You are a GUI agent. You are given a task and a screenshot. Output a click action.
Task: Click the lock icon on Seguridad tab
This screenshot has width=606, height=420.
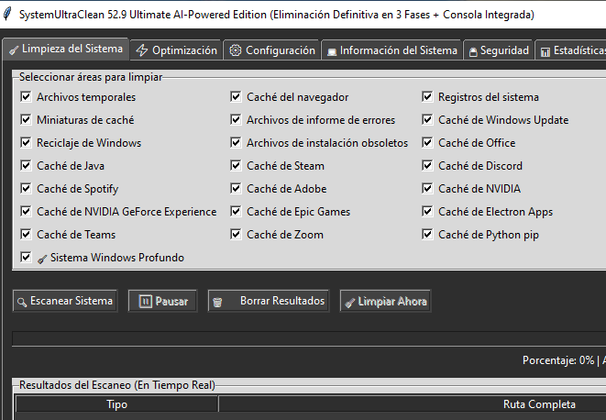click(x=473, y=51)
